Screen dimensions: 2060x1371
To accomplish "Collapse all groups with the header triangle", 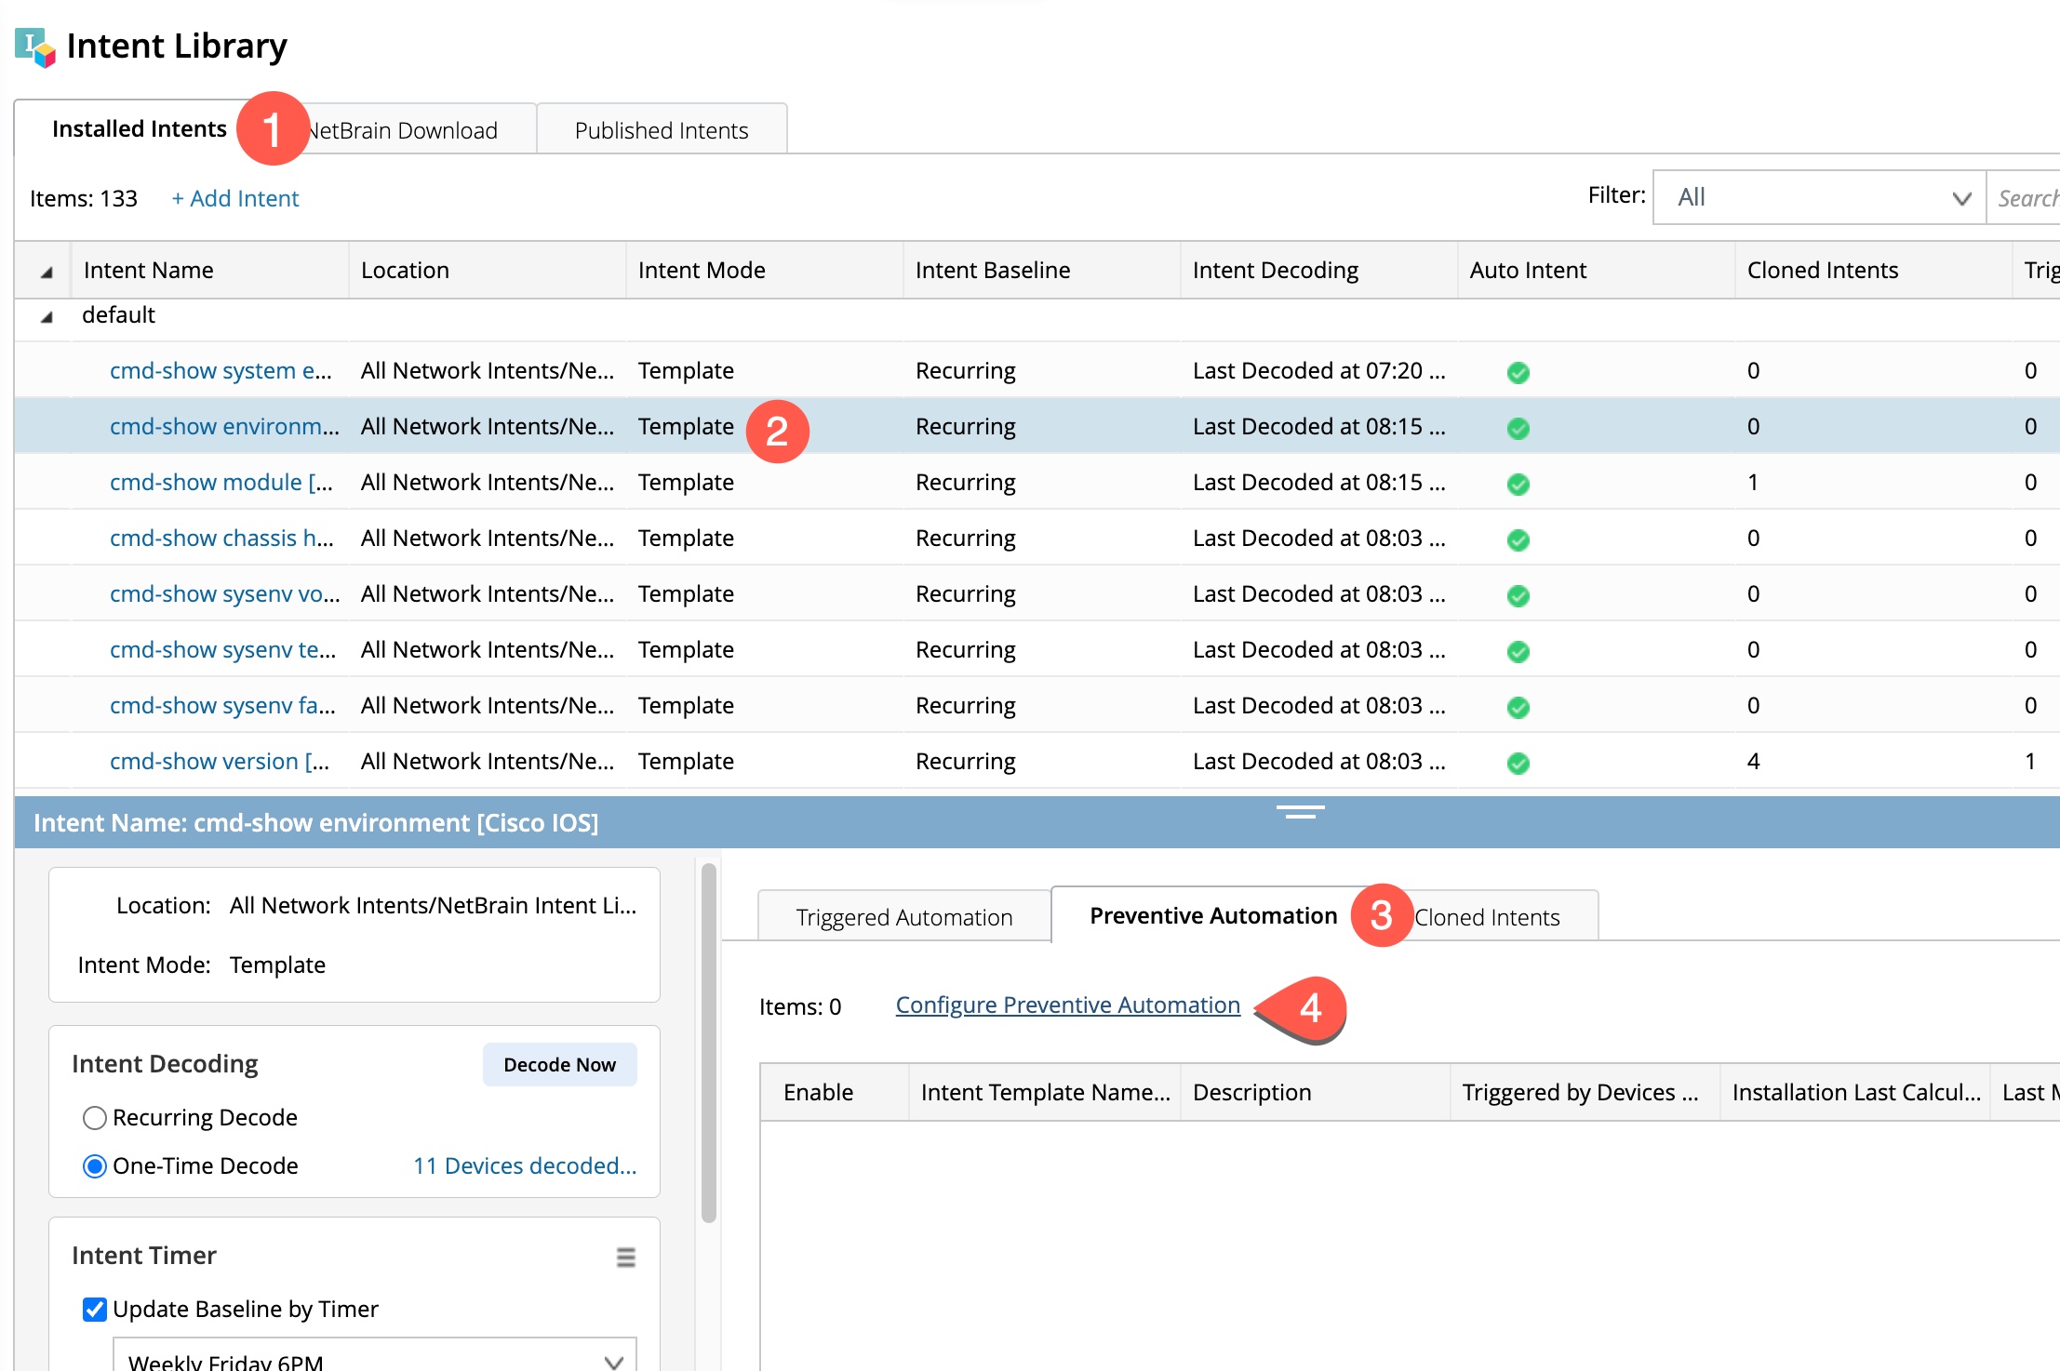I will pyautogui.click(x=47, y=272).
